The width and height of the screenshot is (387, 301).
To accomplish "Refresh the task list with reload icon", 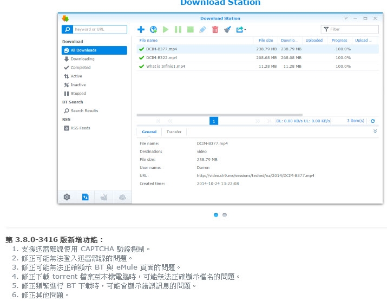I will click(373, 121).
